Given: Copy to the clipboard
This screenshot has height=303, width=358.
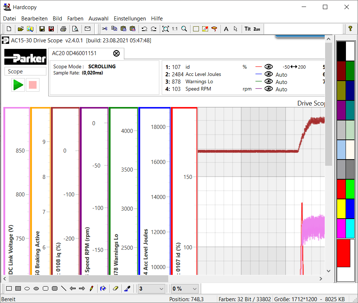Looking at the screenshot, I should (x=114, y=29).
